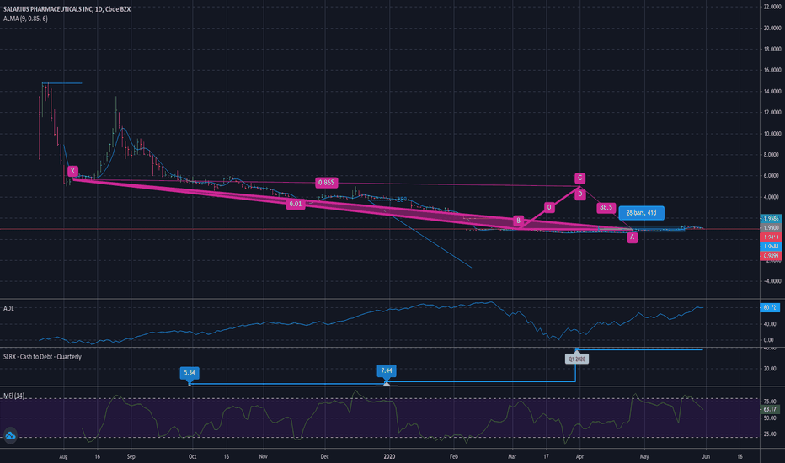Click the pink 88.5 ratio label
Screen dimensions: 785x463
(x=606, y=207)
